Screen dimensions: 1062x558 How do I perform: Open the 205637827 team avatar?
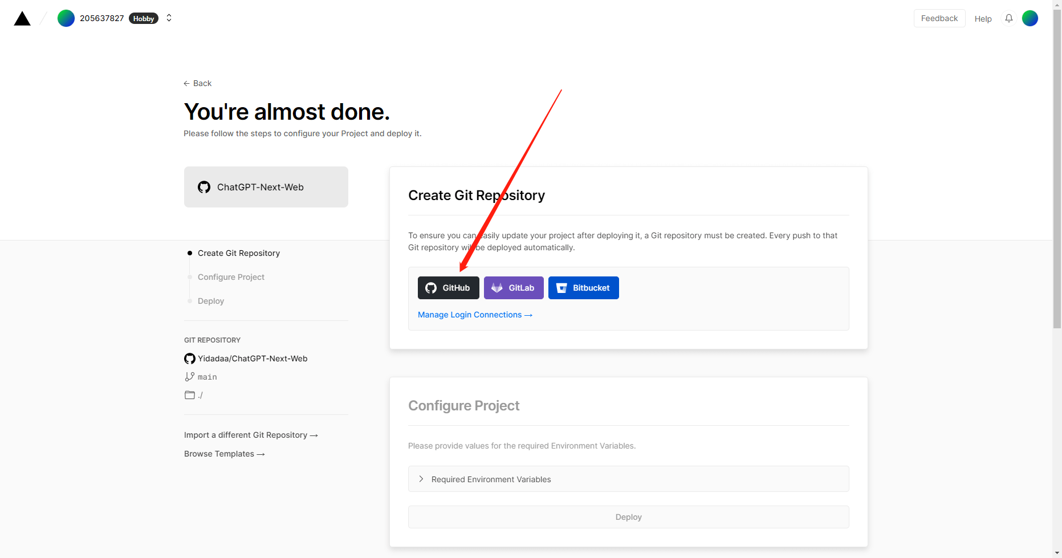pyautogui.click(x=66, y=18)
